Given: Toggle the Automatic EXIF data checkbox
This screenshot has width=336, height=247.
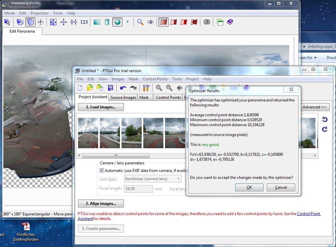Looking at the screenshot, I should (102, 170).
